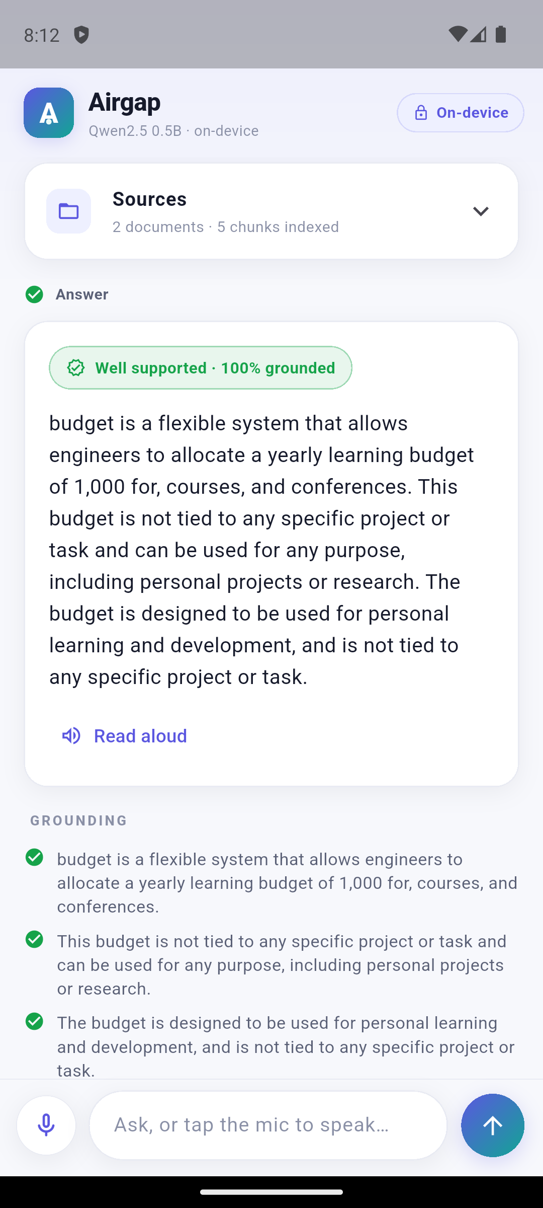Tap the Read aloud button

pyautogui.click(x=124, y=736)
